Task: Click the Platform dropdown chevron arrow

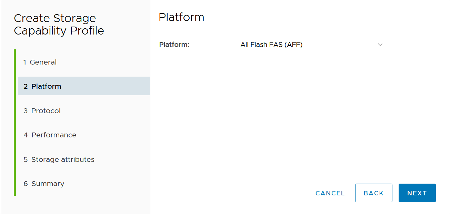Action: [x=380, y=45]
